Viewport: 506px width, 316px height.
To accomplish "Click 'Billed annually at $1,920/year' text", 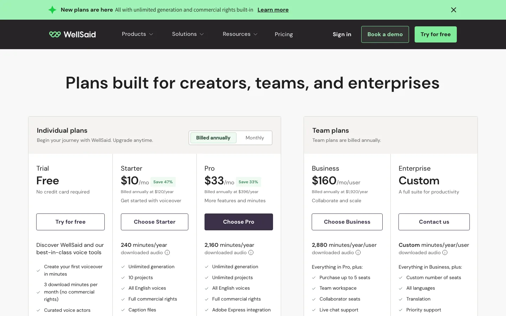I will (340, 192).
